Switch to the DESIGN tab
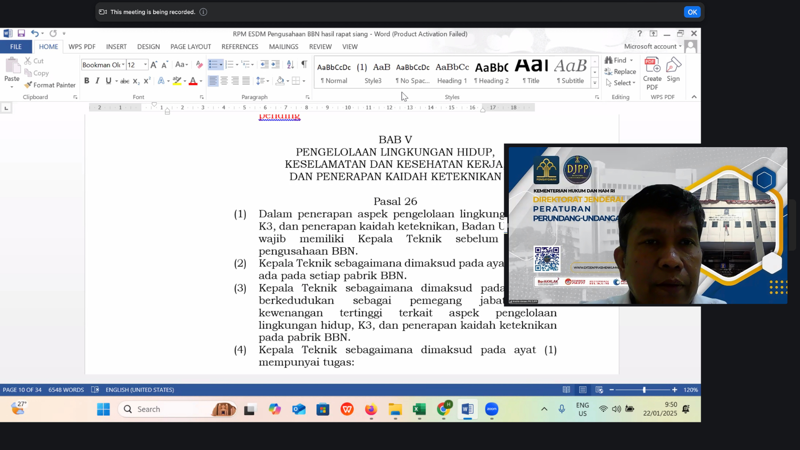The image size is (800, 450). tap(148, 47)
